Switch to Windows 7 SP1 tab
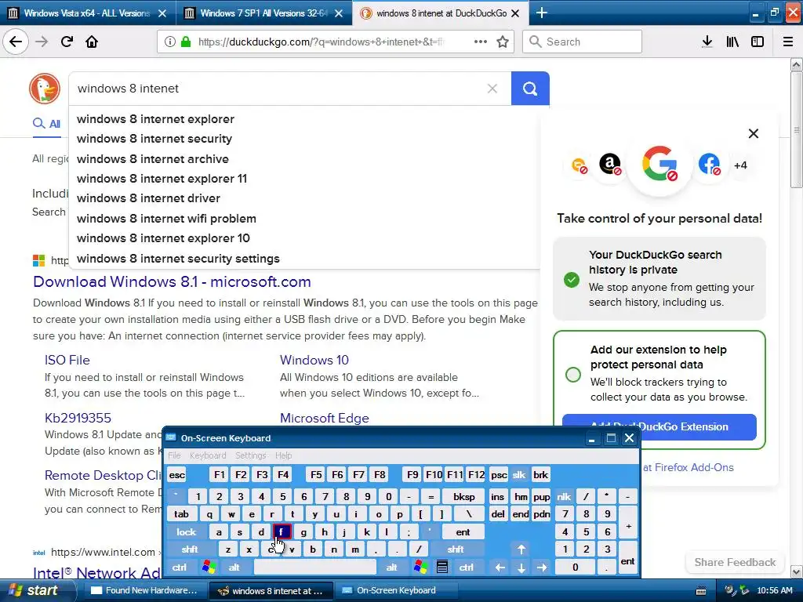The height and width of the screenshot is (602, 803). (263, 13)
